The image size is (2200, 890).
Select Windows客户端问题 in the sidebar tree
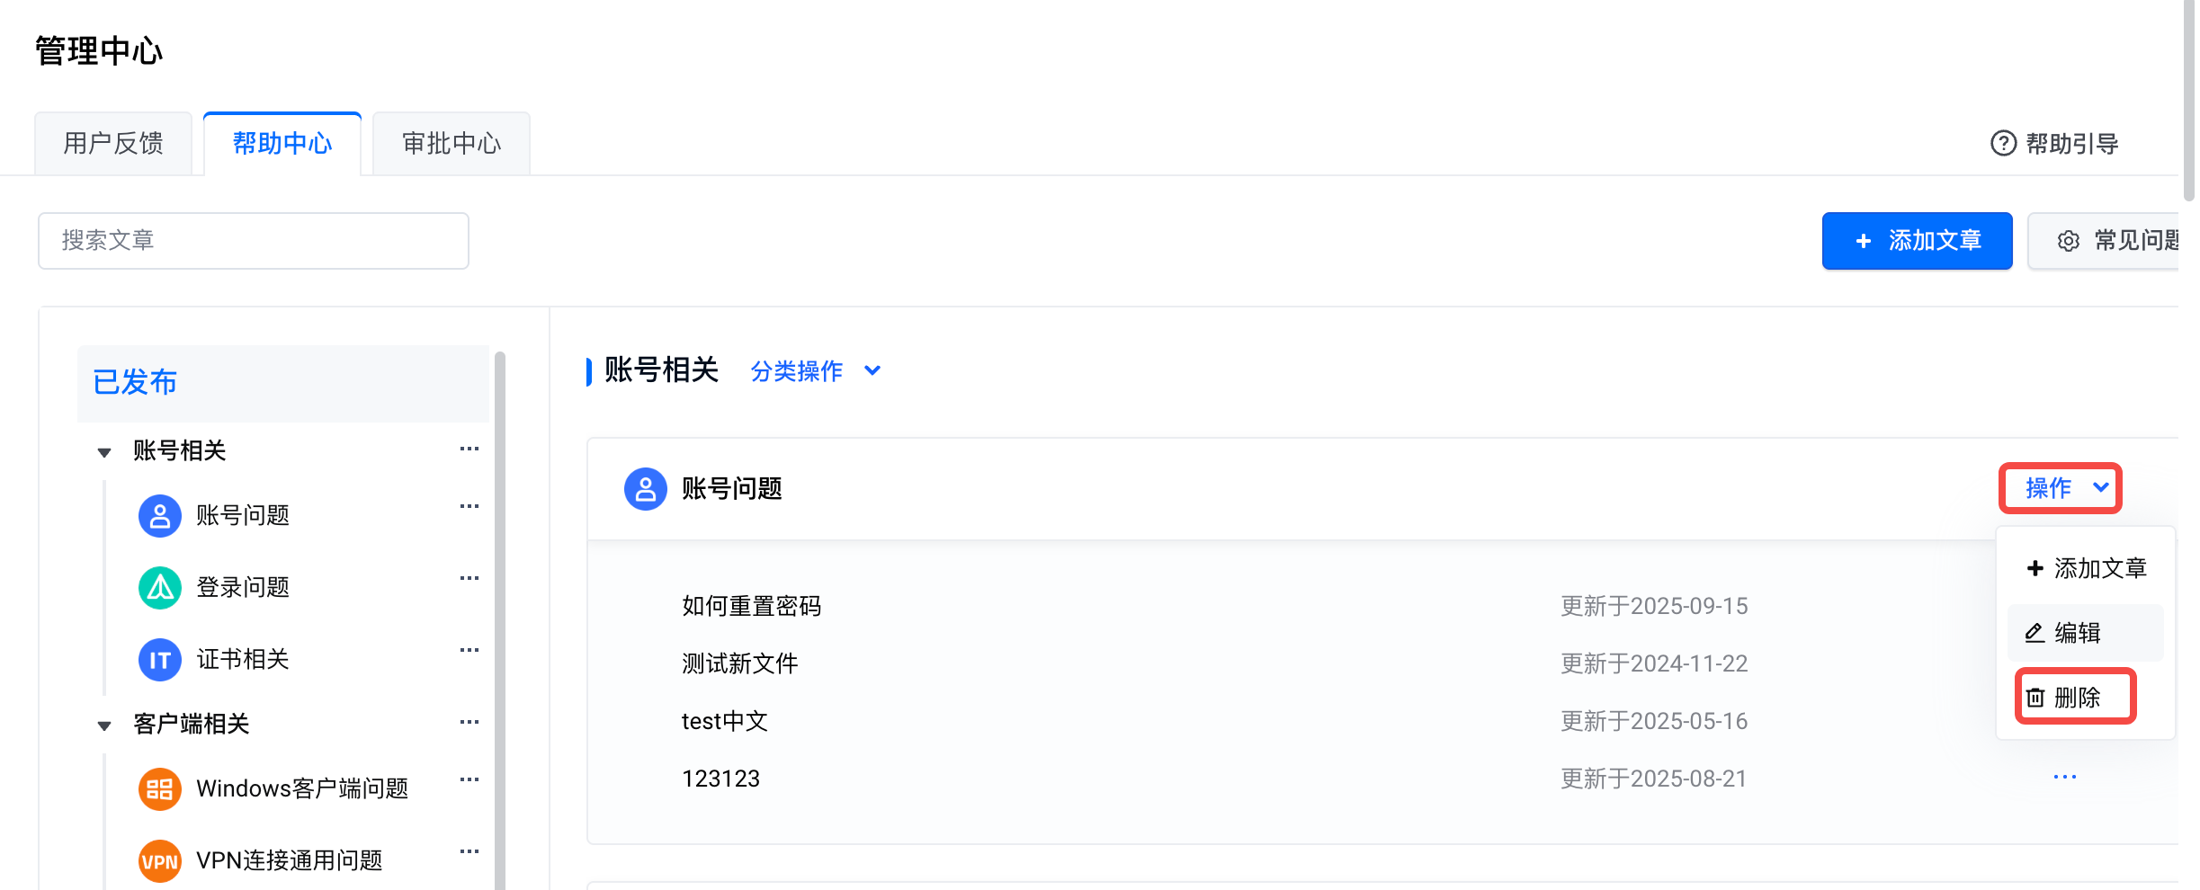(302, 788)
